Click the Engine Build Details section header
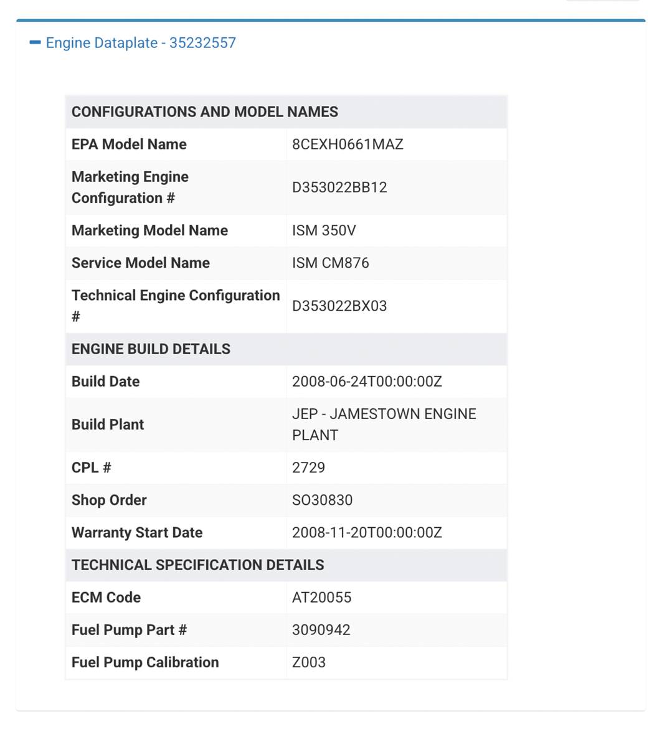The width and height of the screenshot is (672, 747). tap(151, 349)
